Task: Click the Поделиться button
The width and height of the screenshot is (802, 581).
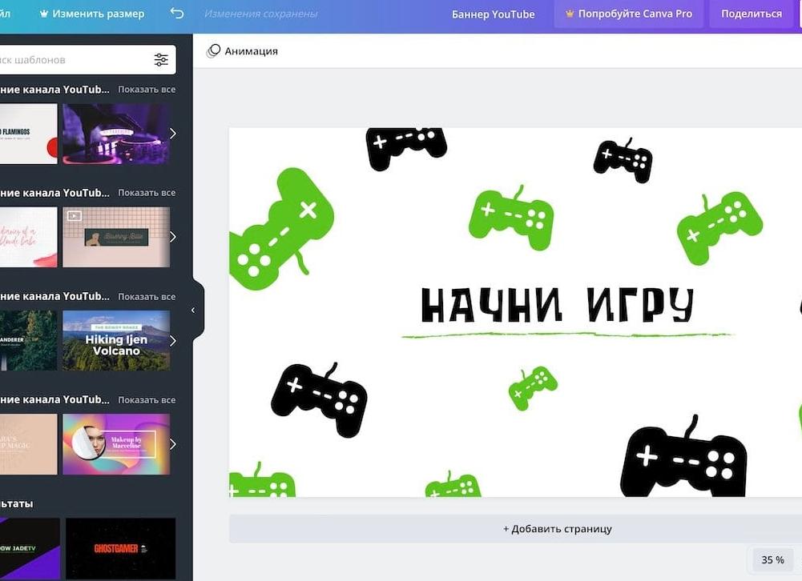Action: (x=751, y=14)
